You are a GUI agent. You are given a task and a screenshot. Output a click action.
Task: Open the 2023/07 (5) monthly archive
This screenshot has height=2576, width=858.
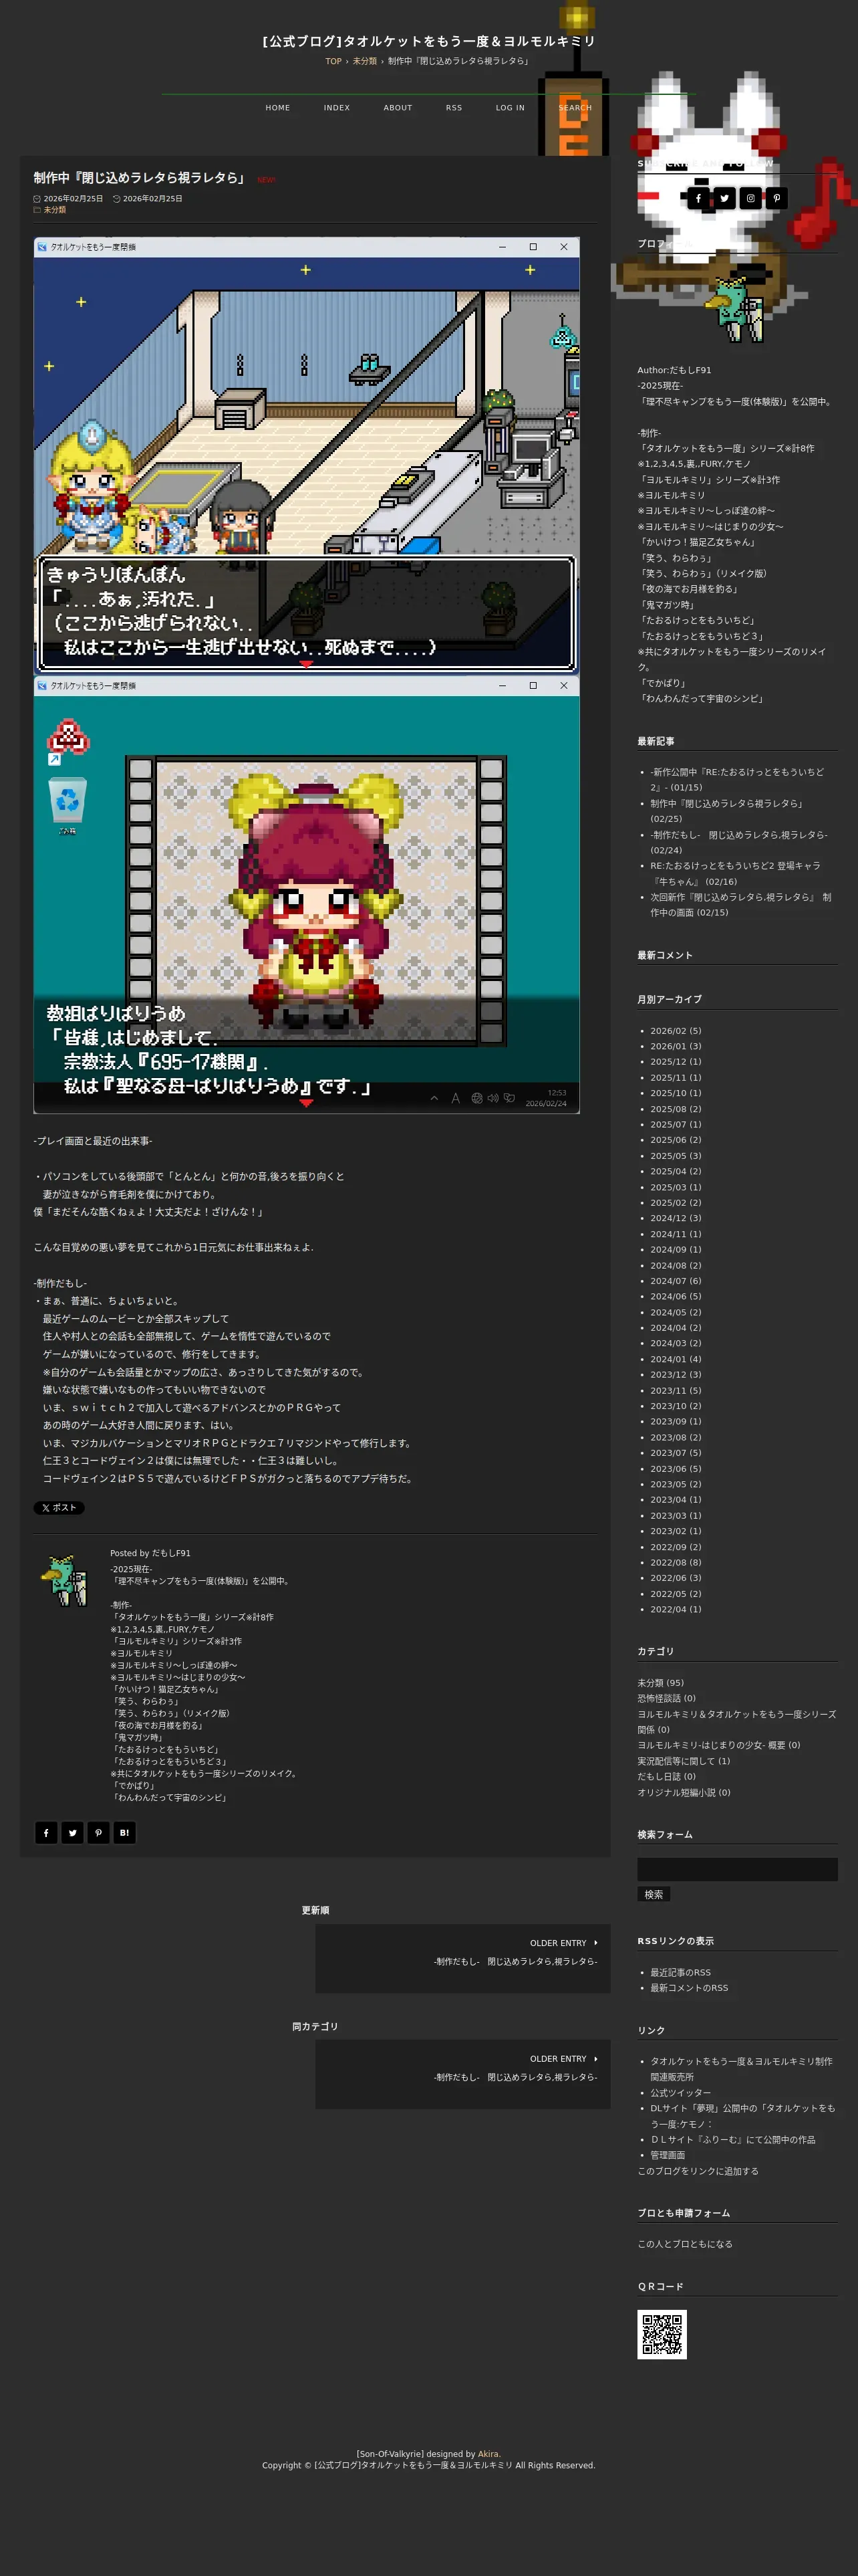[x=675, y=1453]
